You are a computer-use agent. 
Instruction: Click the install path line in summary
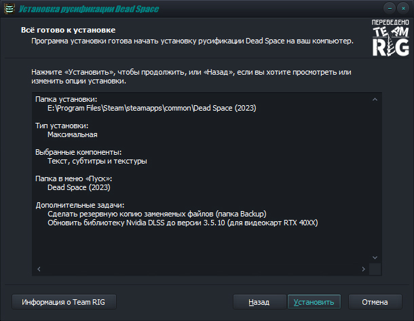[x=152, y=108]
